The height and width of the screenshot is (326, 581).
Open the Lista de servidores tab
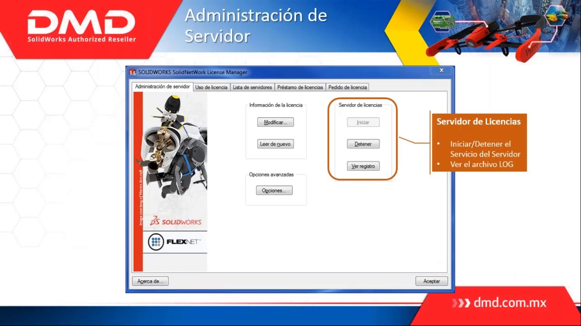pos(252,87)
